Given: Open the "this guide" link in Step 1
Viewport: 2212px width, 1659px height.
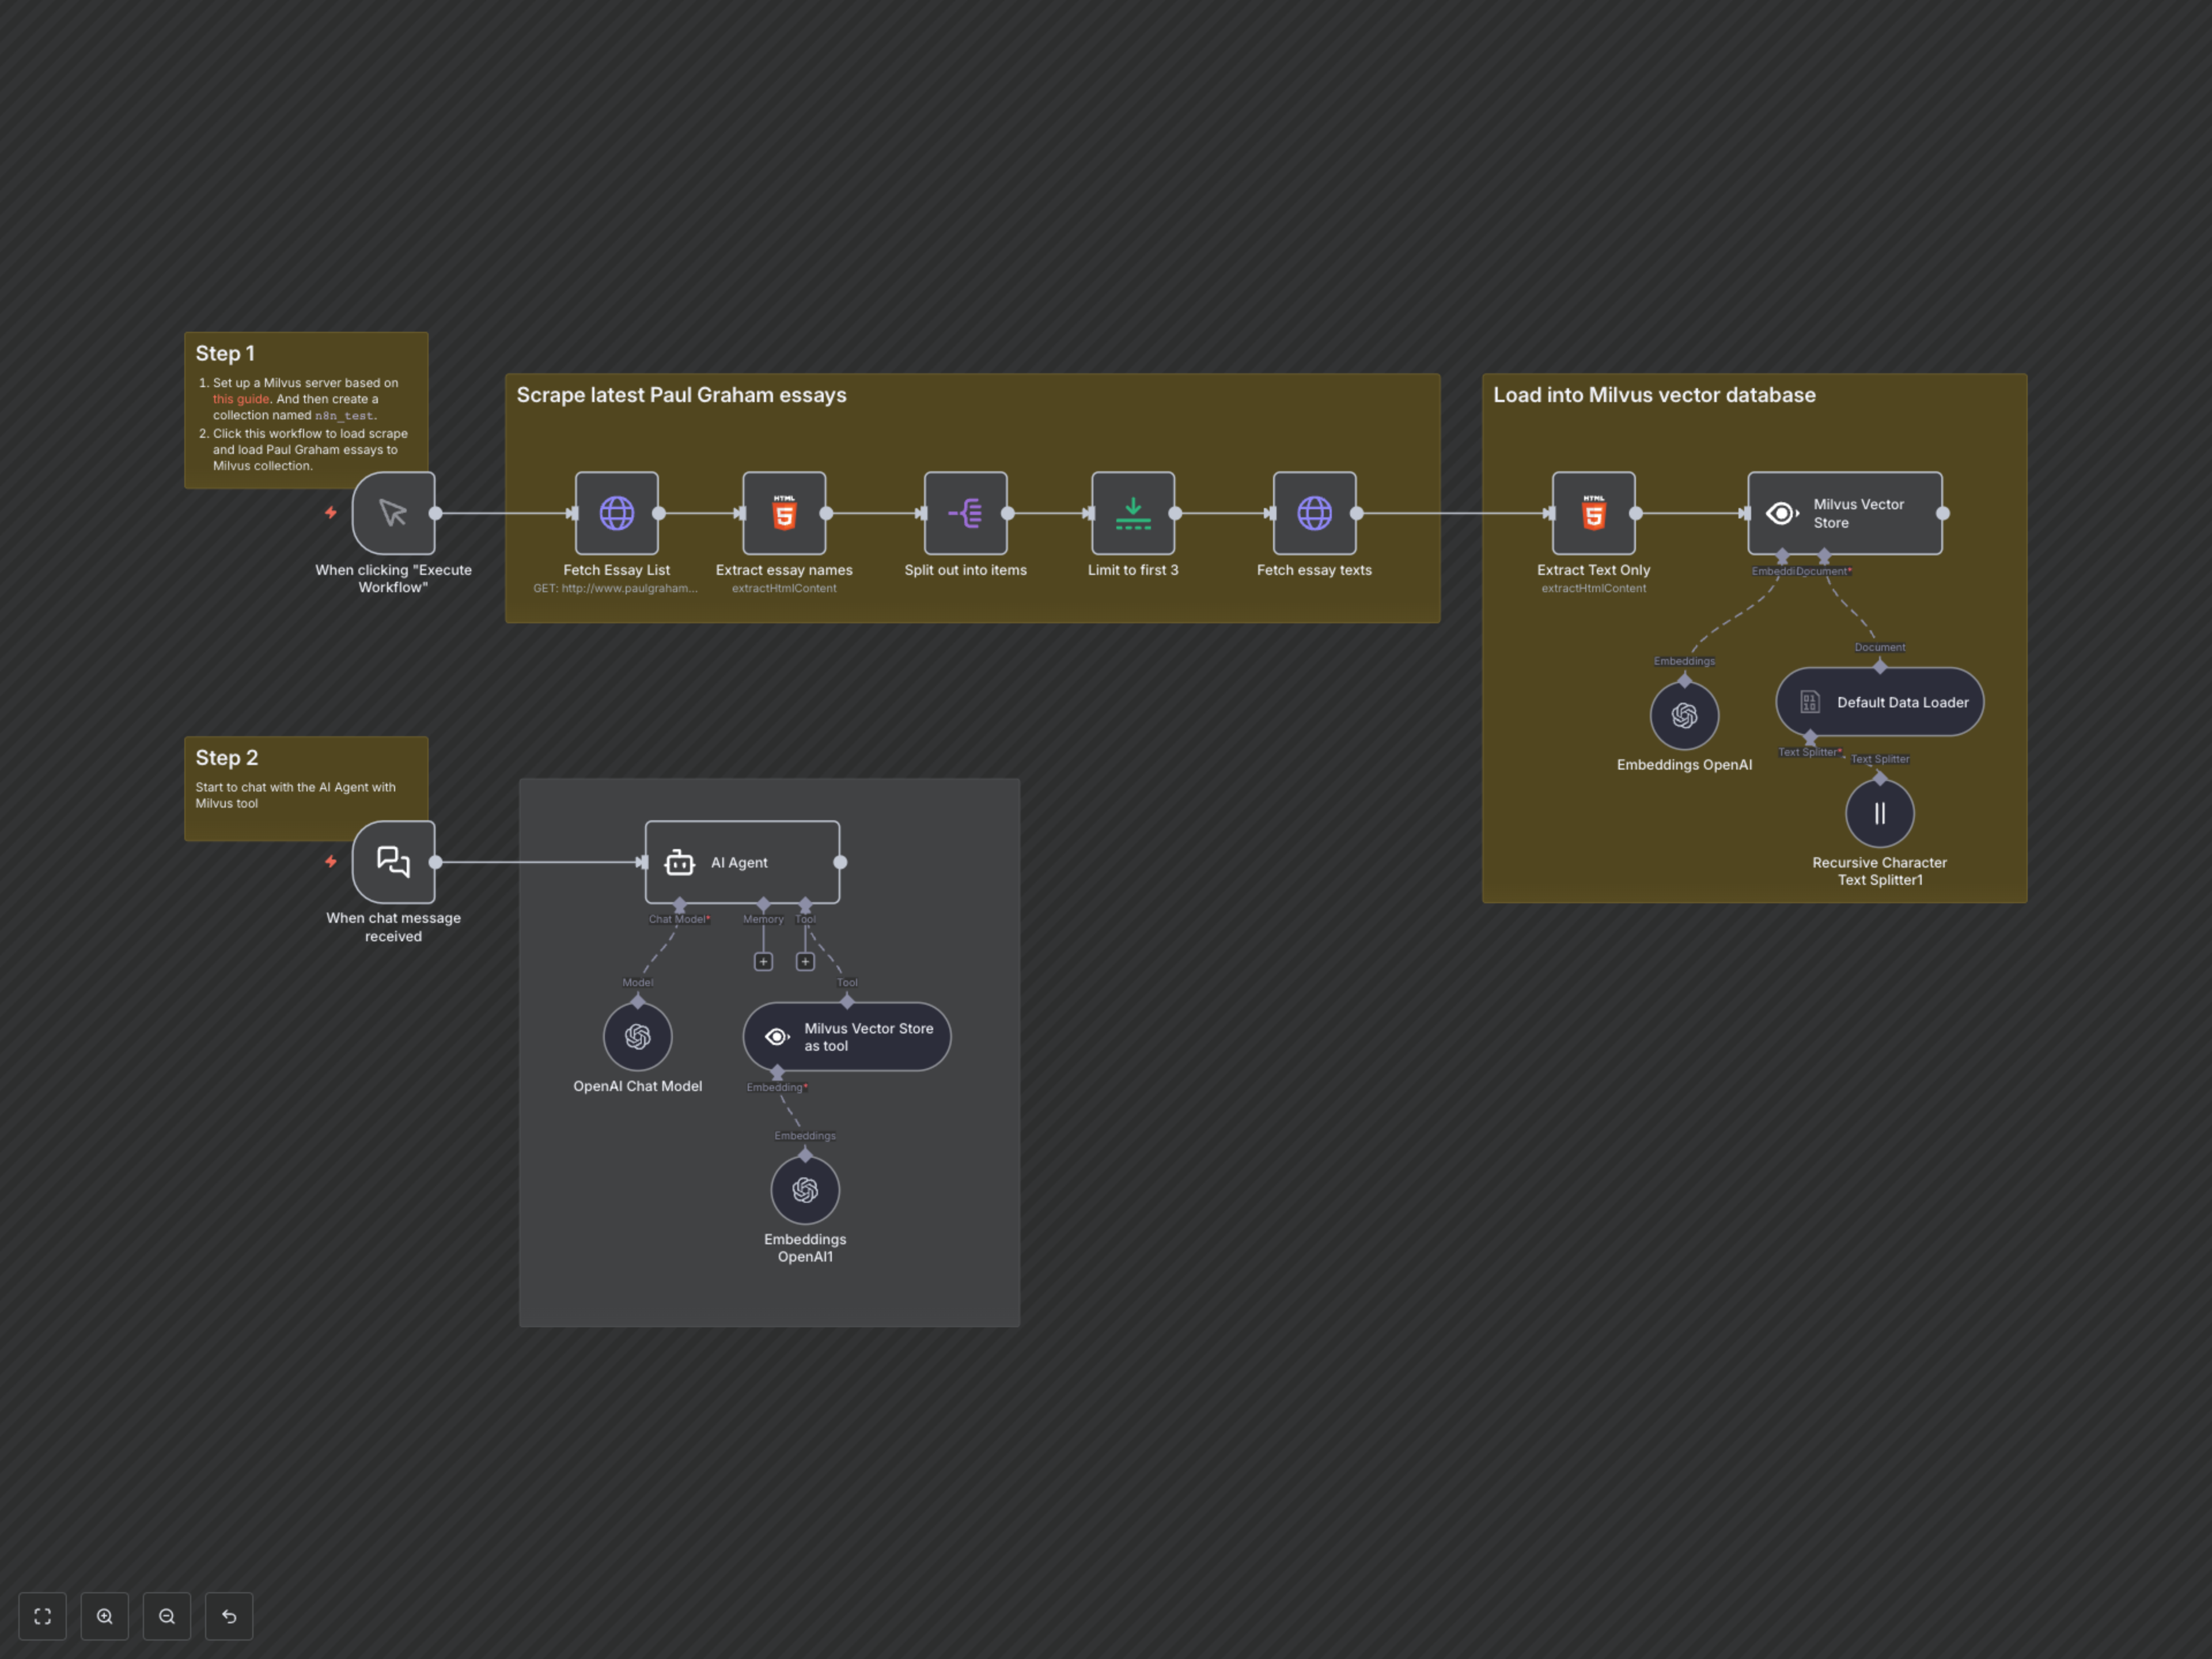Looking at the screenshot, I should point(240,399).
